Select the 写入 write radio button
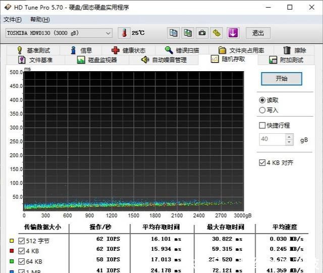This screenshot has width=323, height=273. (x=262, y=110)
